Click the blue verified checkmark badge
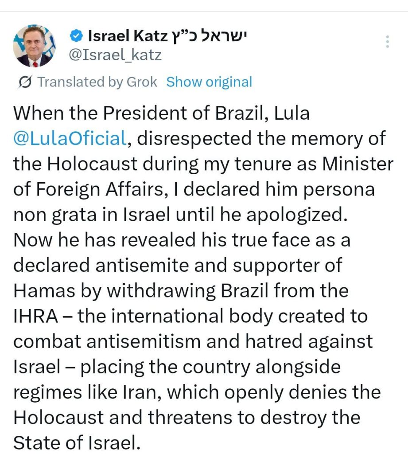This screenshot has width=408, height=454. click(x=77, y=36)
